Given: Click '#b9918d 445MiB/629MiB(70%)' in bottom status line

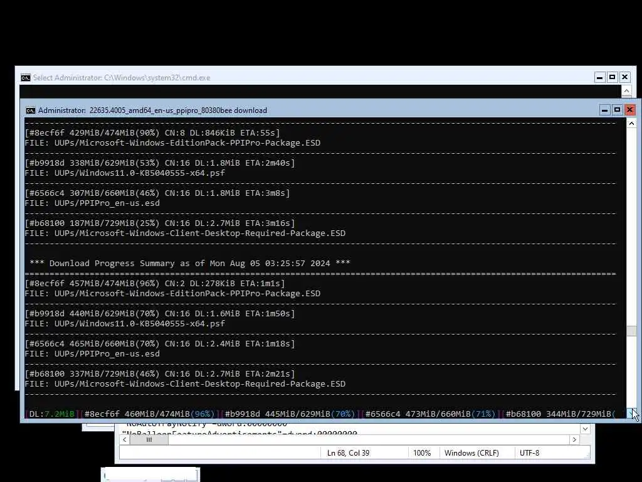Looking at the screenshot, I should point(290,414).
